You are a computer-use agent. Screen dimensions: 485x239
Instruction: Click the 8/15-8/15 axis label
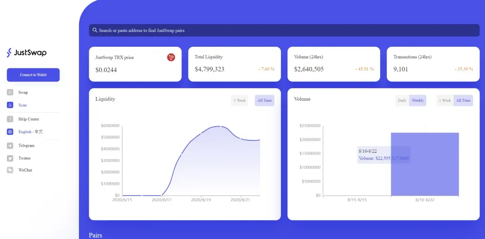coord(357,200)
